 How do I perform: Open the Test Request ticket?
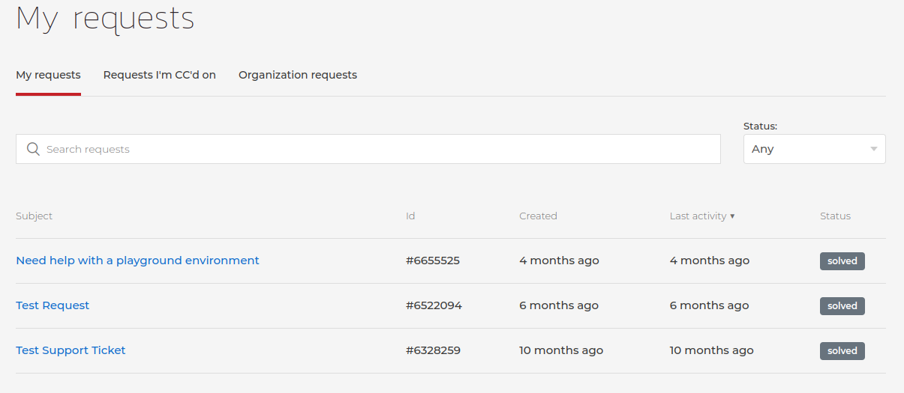(x=53, y=305)
